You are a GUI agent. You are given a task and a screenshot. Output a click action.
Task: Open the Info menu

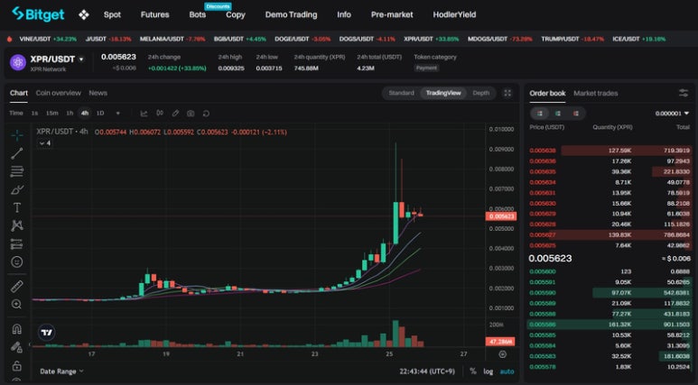pos(344,14)
